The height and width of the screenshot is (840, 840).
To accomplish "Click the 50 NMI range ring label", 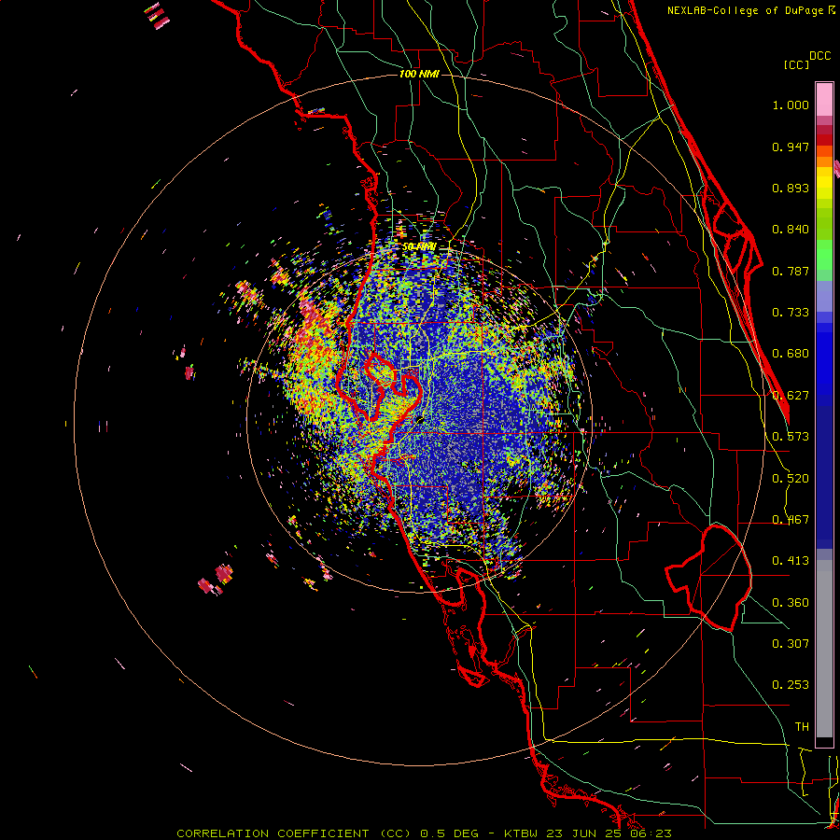I will (419, 247).
